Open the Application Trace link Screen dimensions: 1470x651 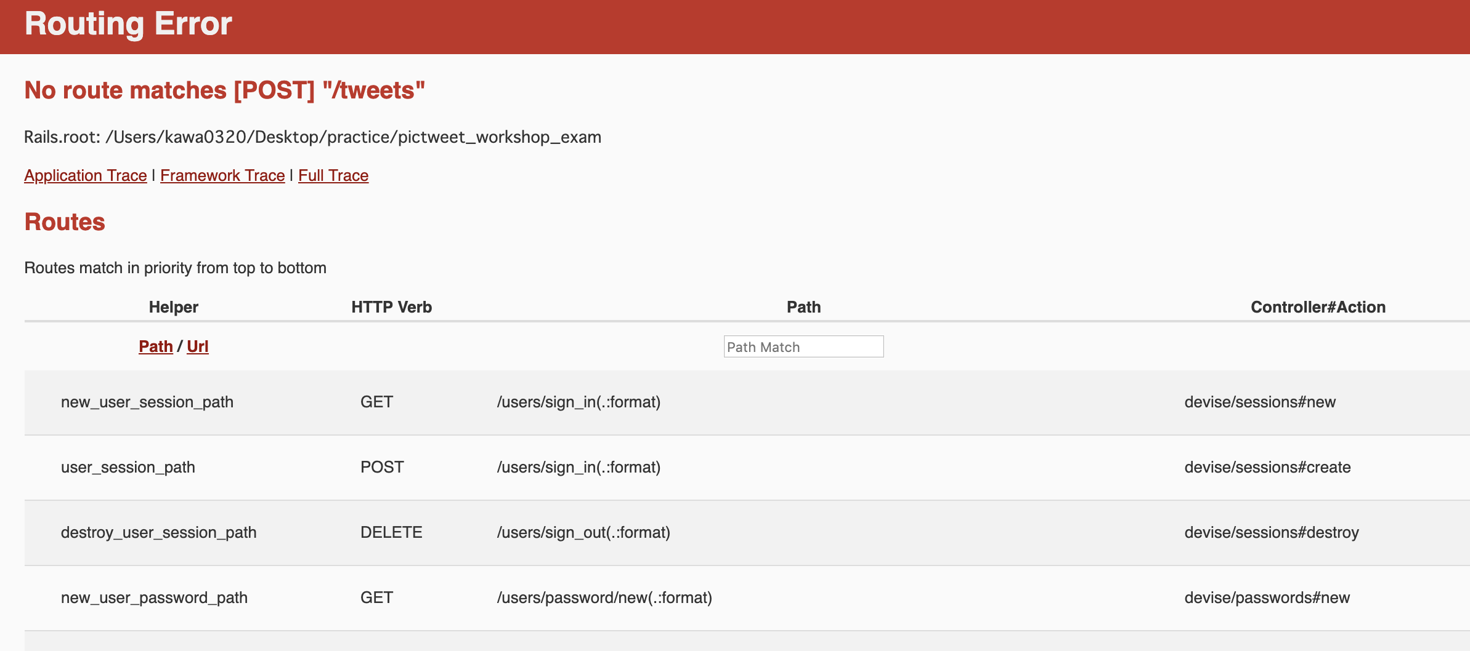coord(85,175)
